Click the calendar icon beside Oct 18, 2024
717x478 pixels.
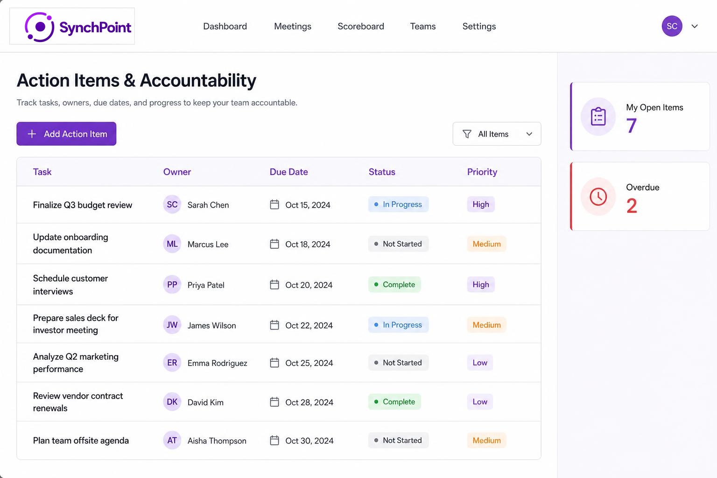click(x=274, y=244)
